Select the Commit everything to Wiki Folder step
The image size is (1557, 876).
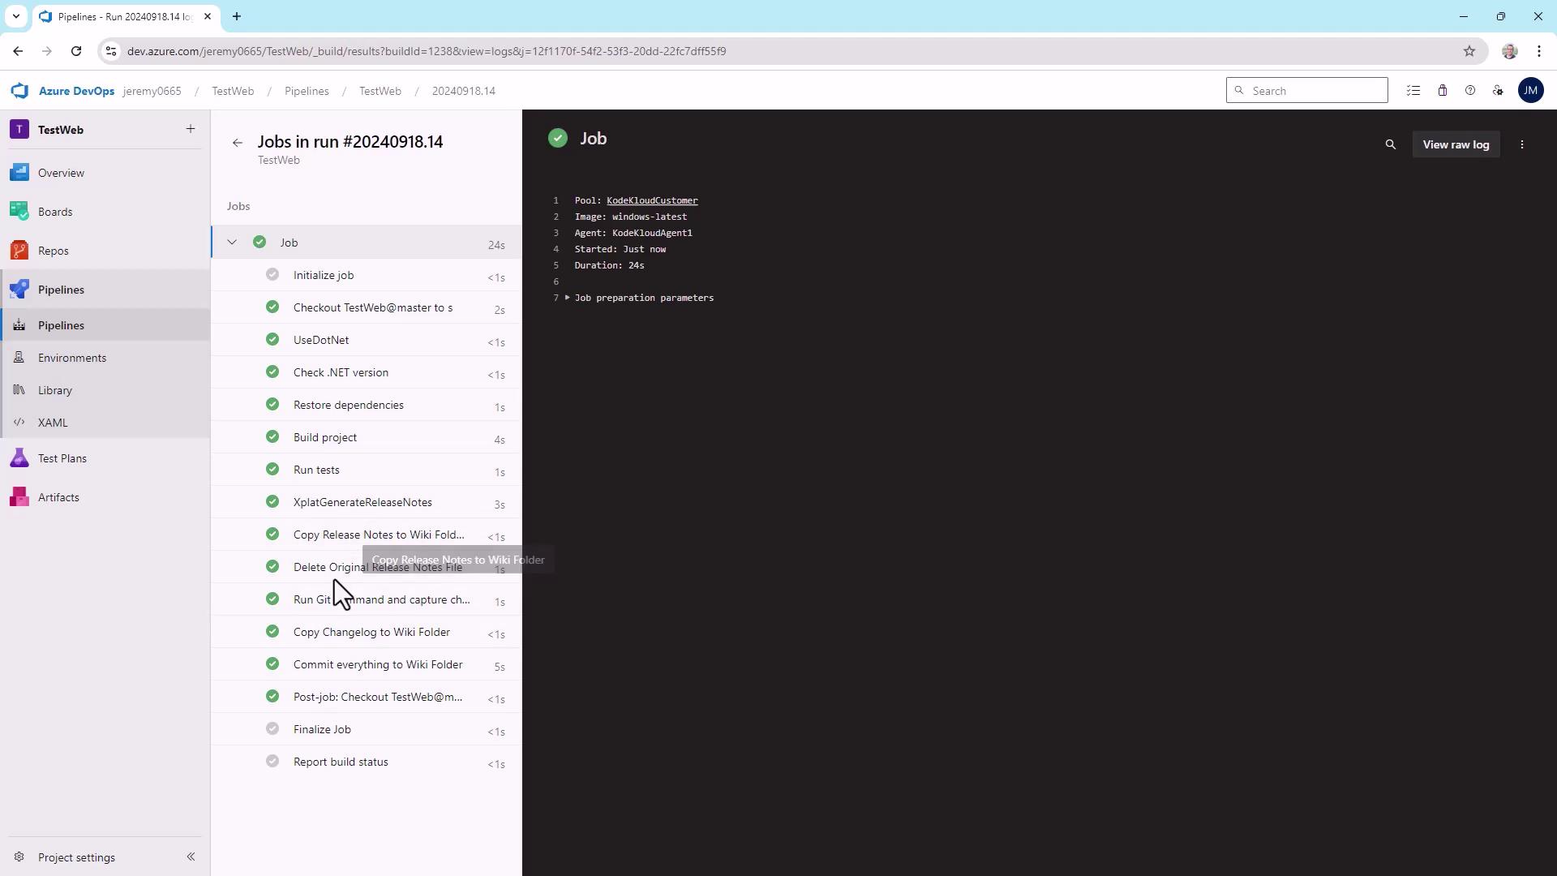(x=378, y=664)
